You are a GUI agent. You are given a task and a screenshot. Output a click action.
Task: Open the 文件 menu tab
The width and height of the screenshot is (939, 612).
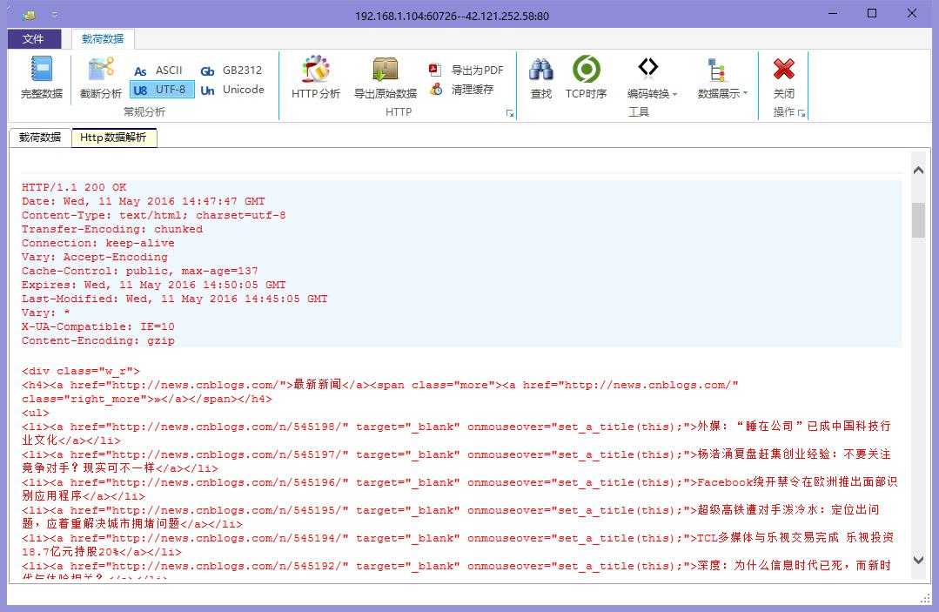(34, 39)
